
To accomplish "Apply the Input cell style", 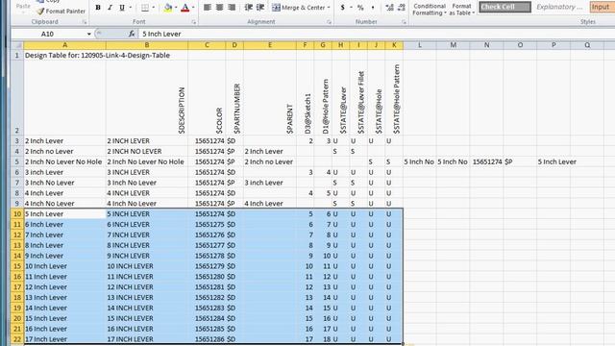I will point(603,7).
